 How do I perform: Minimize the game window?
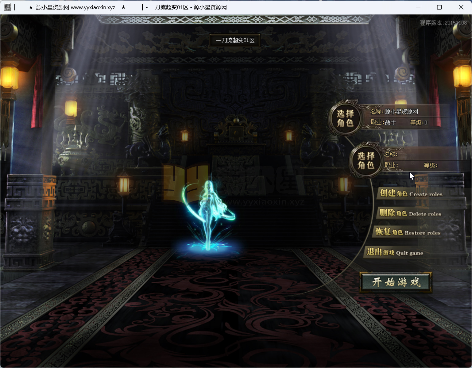418,7
